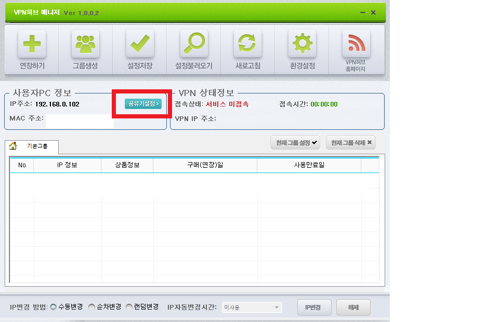This screenshot has width=499, height=322.
Task: Click the 사용만료일 column header
Action: 309,165
